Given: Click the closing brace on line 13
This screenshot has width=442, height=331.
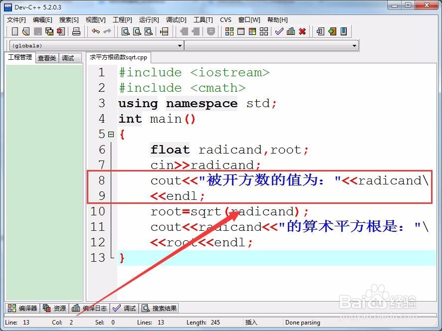Looking at the screenshot, I should tap(122, 258).
